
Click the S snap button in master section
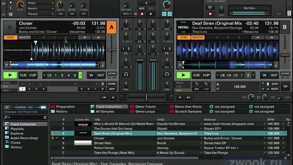click(164, 14)
